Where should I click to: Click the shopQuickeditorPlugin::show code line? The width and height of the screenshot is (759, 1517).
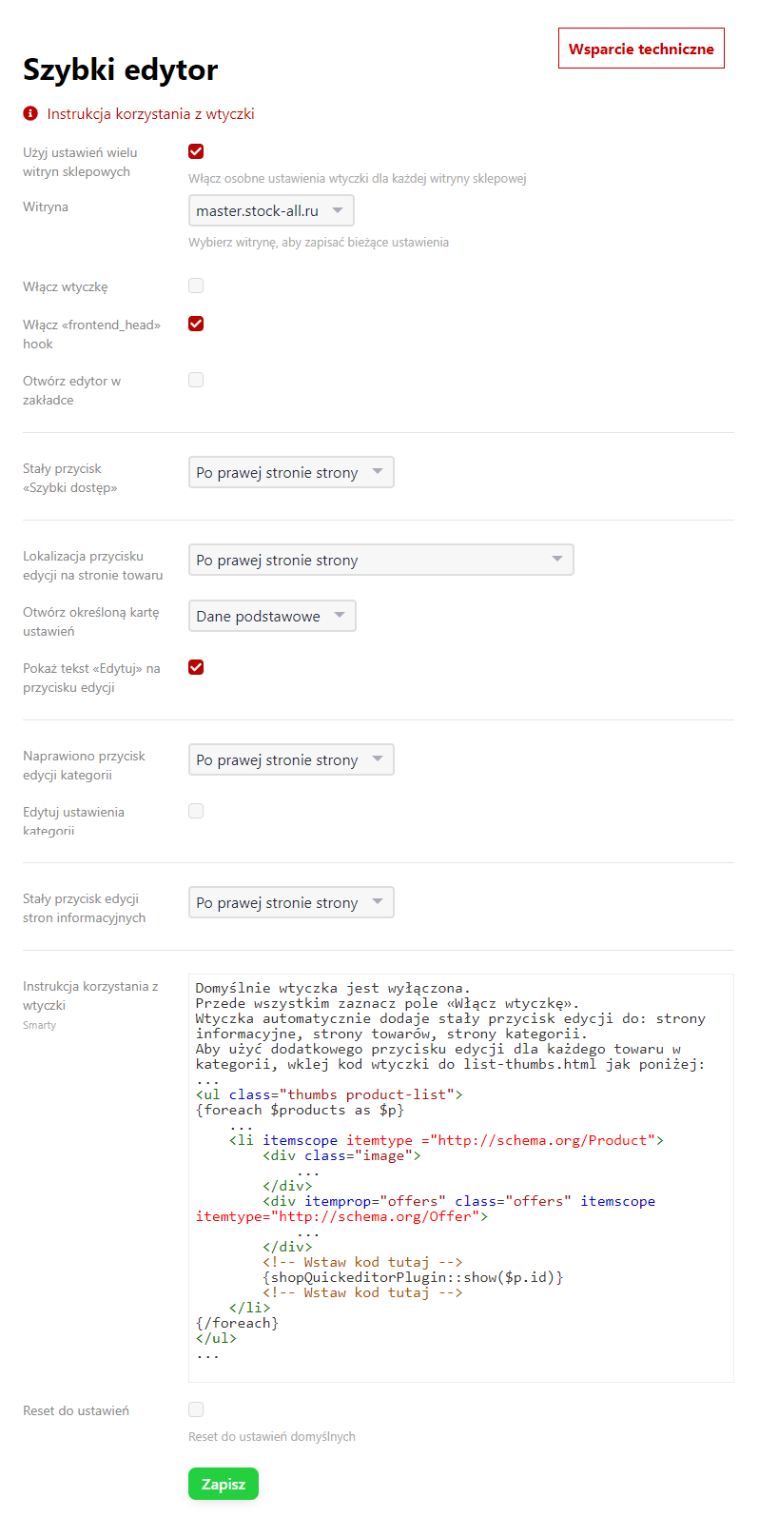tap(413, 1277)
